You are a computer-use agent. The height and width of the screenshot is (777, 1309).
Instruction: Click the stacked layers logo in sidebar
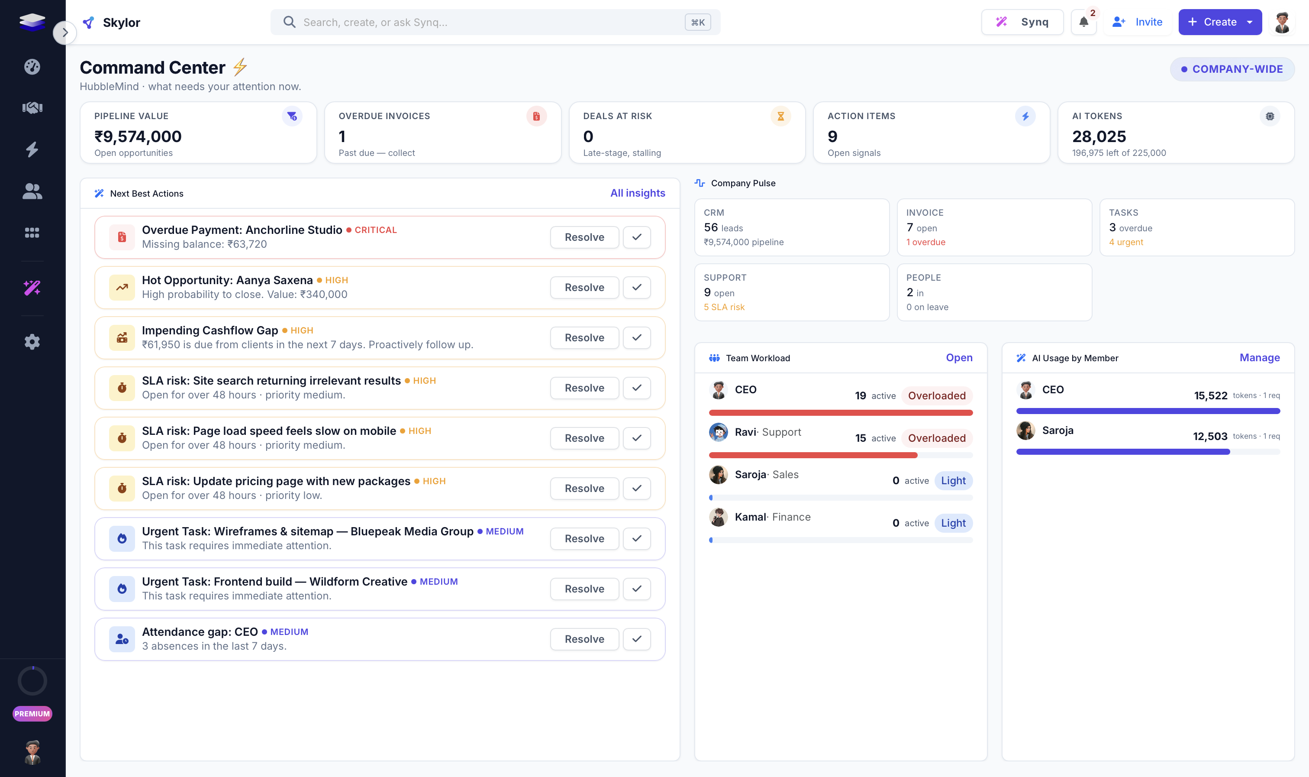tap(32, 22)
